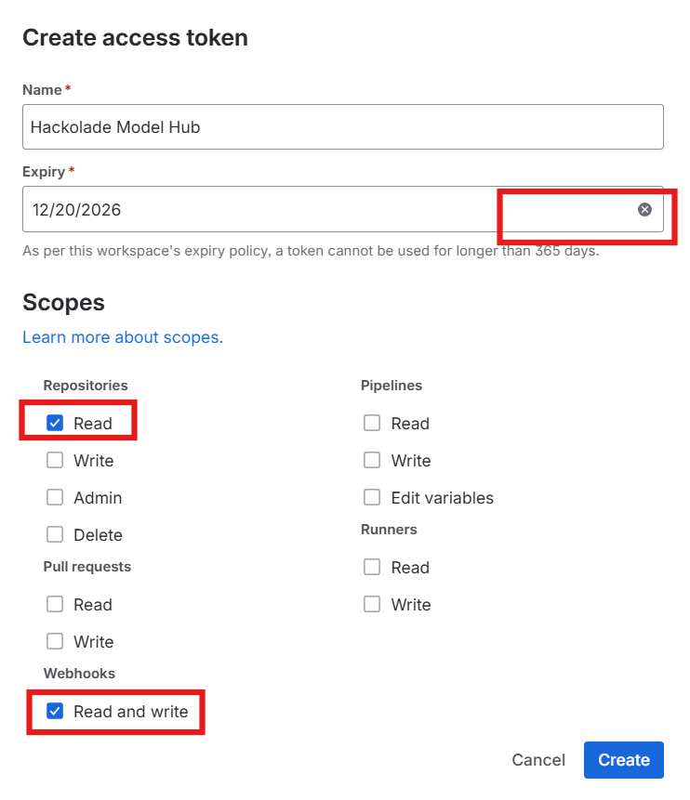Enable the Repositories Write scope
The height and width of the screenshot is (800, 690).
tap(54, 460)
